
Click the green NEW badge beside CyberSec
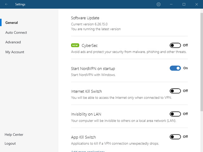(x=75, y=45)
